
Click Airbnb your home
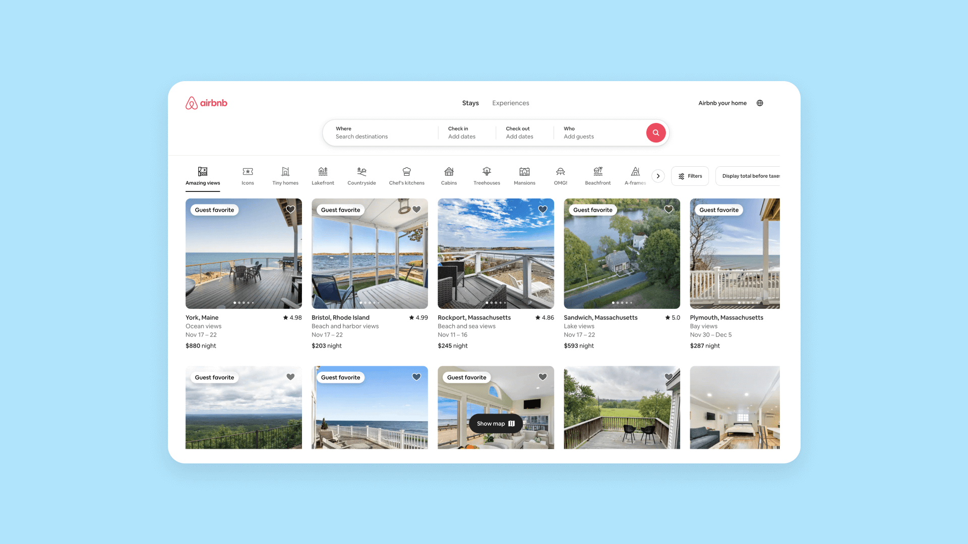(x=722, y=103)
